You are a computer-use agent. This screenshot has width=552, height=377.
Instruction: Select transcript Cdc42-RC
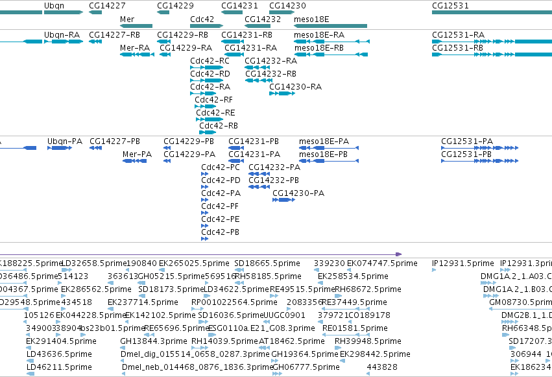click(207, 67)
